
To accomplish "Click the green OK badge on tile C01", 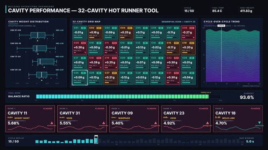I will click(83, 28).
